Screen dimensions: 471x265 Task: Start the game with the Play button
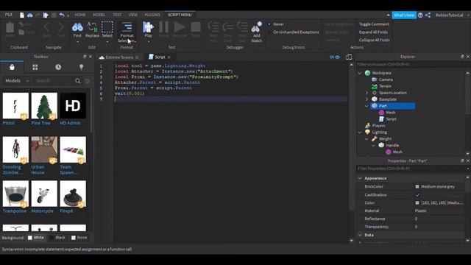point(149,27)
